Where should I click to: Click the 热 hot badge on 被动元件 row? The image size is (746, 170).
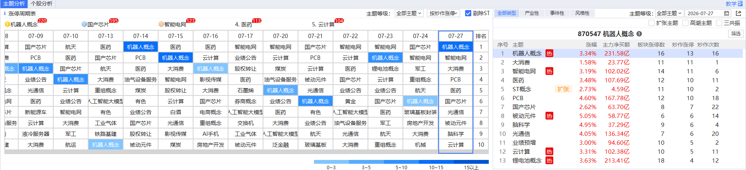pos(549,116)
